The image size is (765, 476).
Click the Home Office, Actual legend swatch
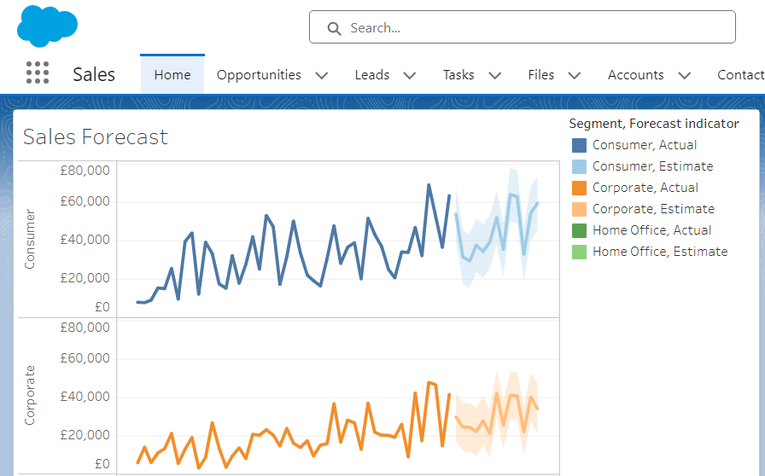click(579, 230)
